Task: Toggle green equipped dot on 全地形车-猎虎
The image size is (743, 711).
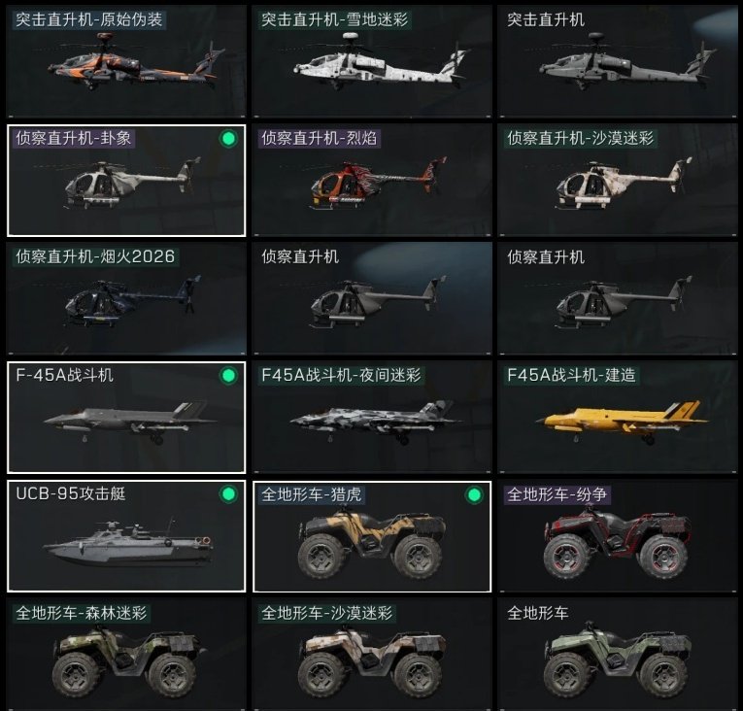Action: pos(474,494)
